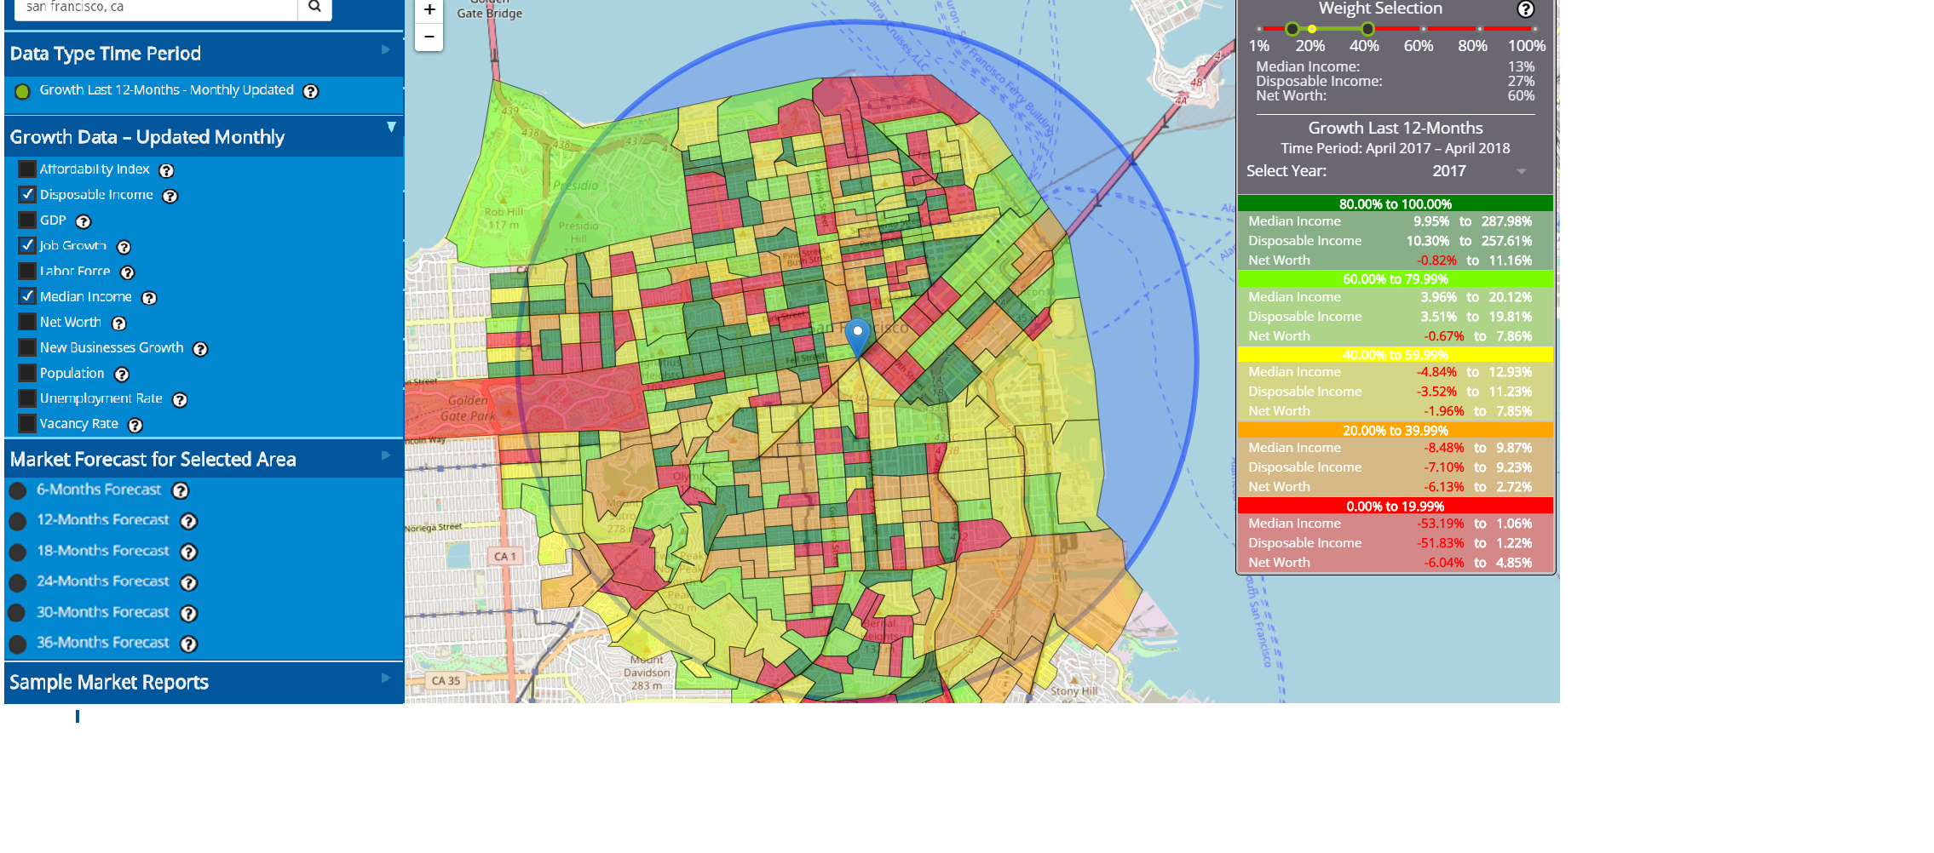Open help icon next to Affordability Index
Screen dimensions: 1934x853
click(167, 170)
